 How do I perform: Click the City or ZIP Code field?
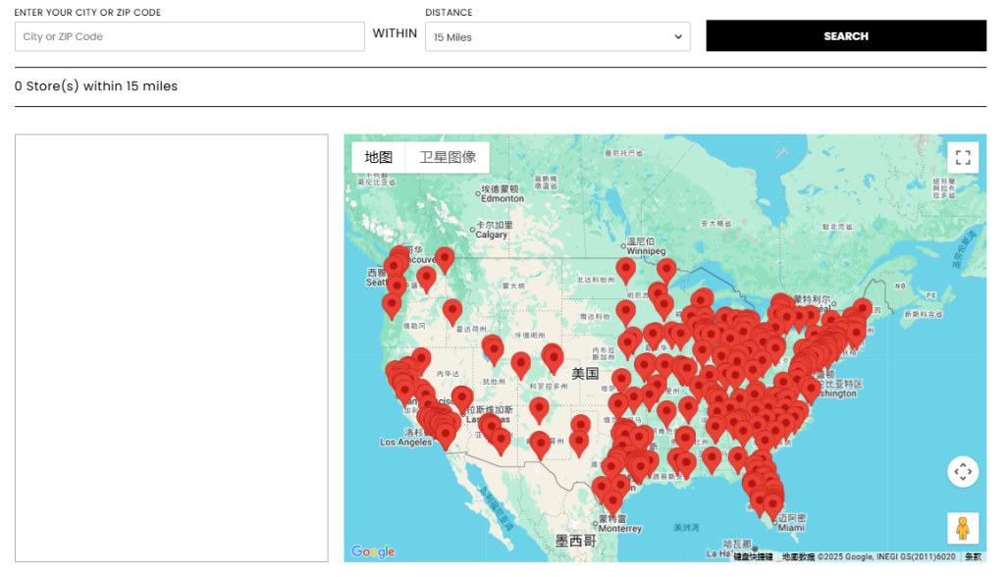coord(189,37)
